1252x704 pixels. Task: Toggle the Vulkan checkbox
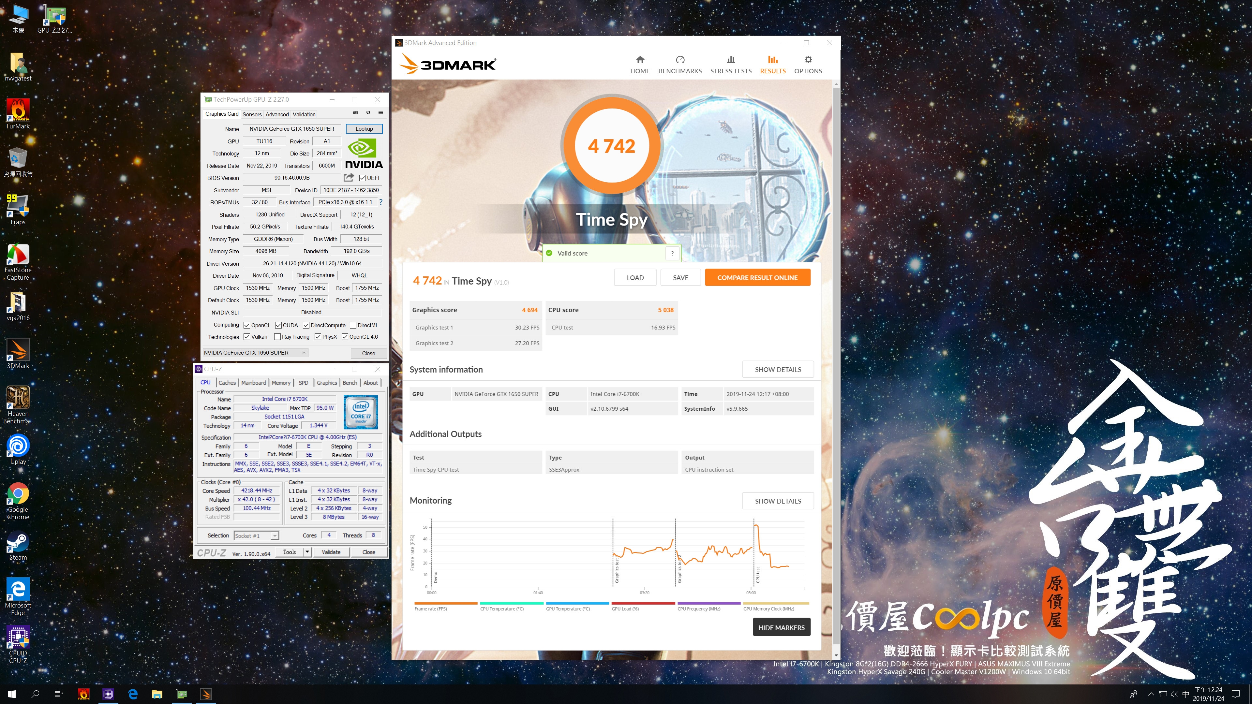click(247, 337)
